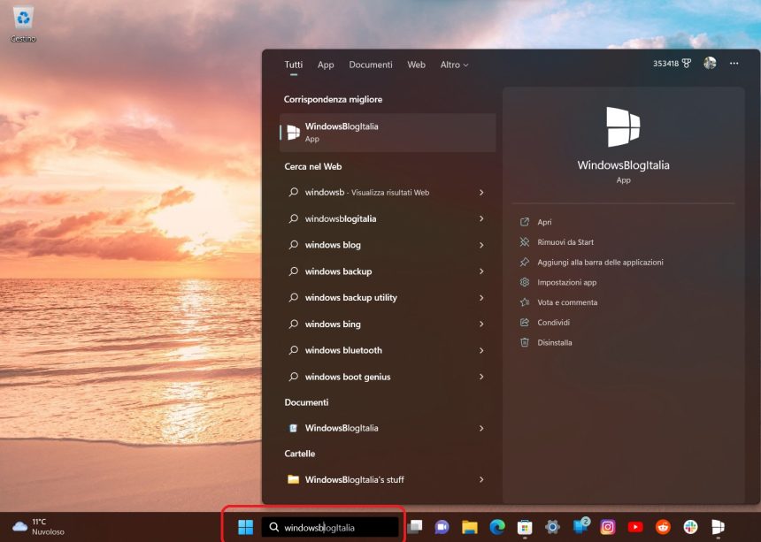The height and width of the screenshot is (542, 761).
Task: Switch to the Web search tab
Action: click(x=416, y=65)
